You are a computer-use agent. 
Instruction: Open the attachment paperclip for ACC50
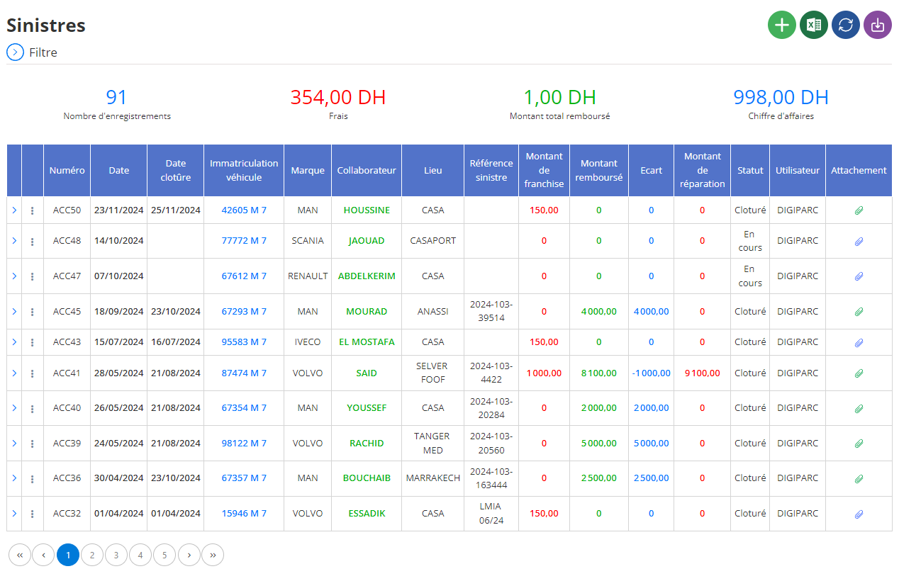pyautogui.click(x=859, y=210)
